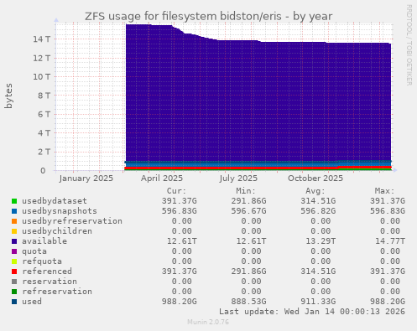Click the navy used legend swatch

pos(14,302)
